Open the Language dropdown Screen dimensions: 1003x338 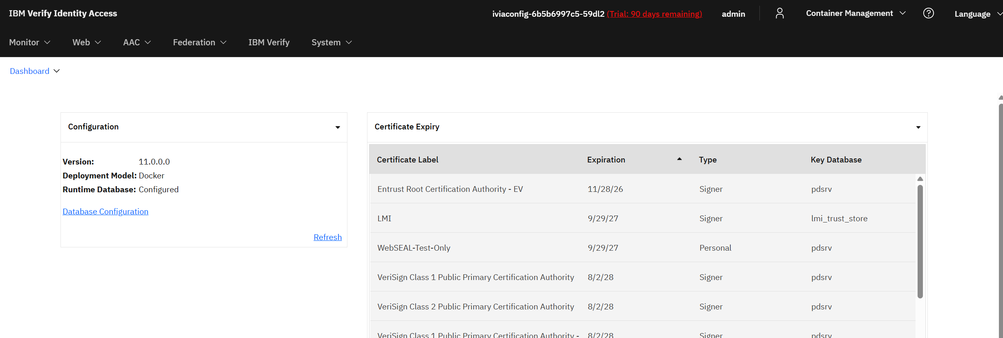point(978,14)
